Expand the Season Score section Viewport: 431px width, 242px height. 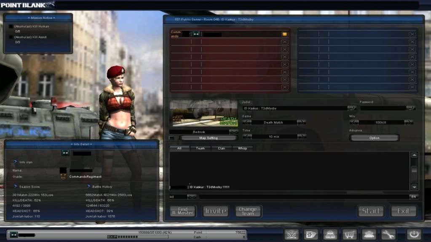[x=16, y=186]
